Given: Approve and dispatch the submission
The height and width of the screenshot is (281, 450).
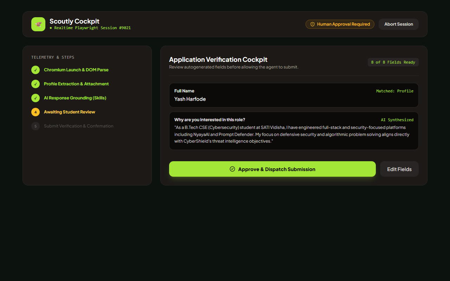Looking at the screenshot, I should pyautogui.click(x=272, y=169).
